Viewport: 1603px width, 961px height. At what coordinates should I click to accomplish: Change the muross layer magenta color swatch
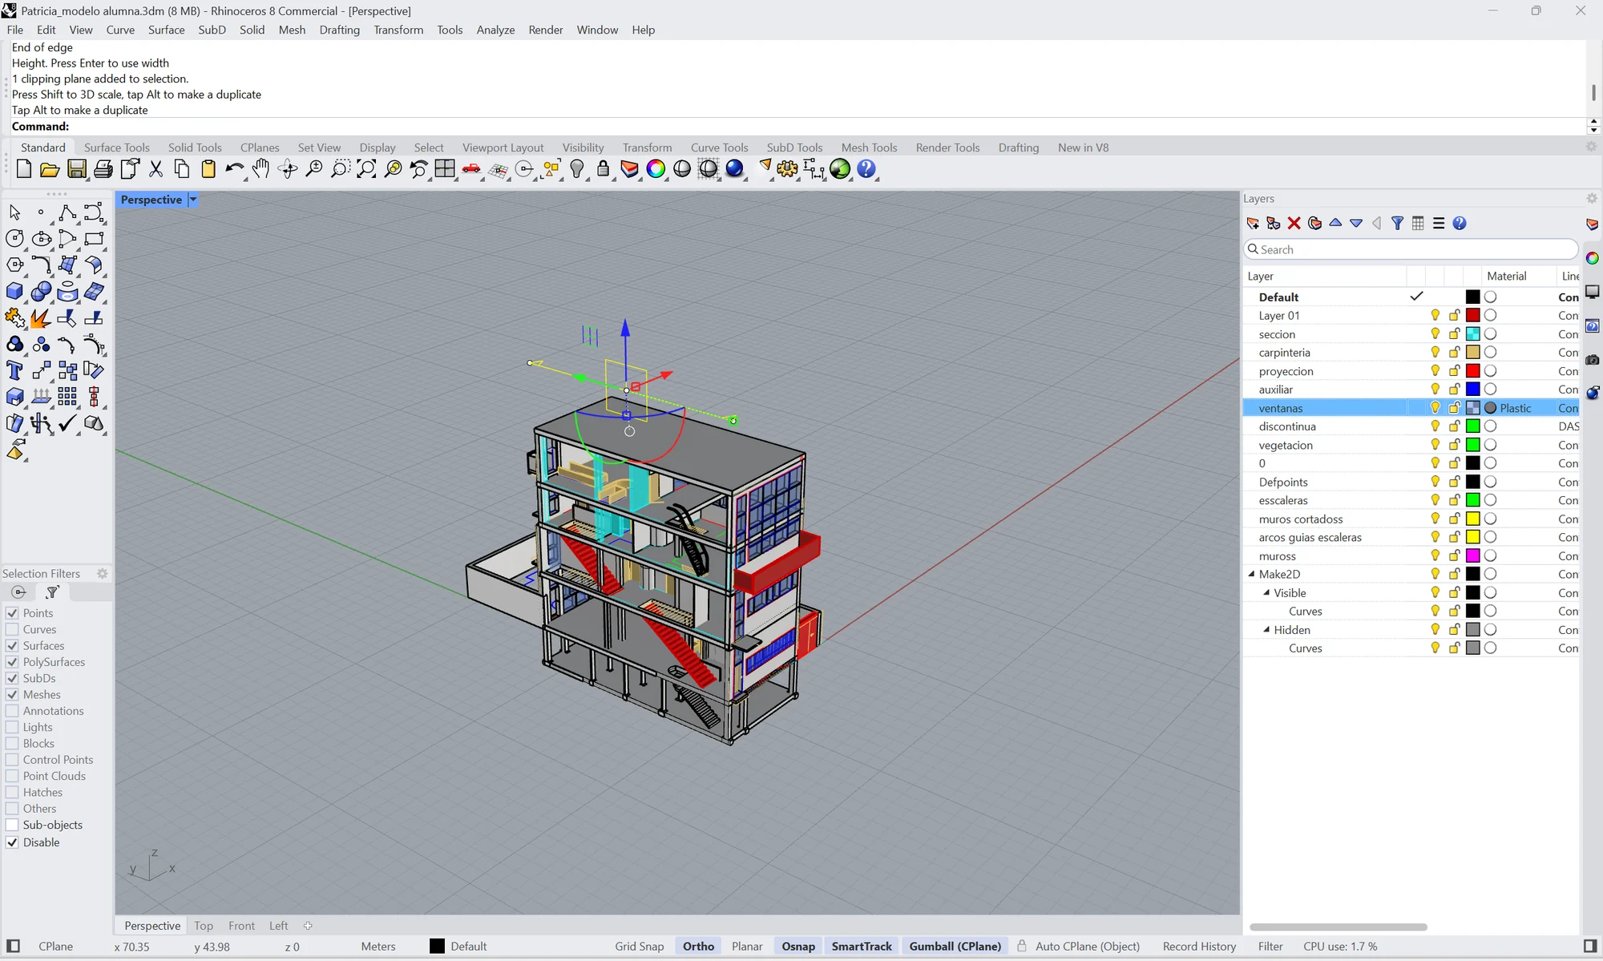click(x=1472, y=556)
